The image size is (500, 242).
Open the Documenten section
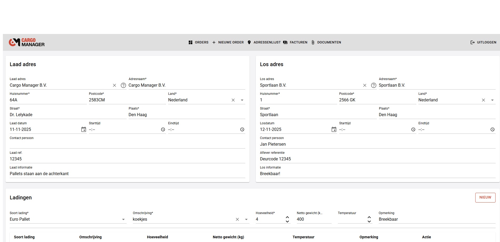pos(326,42)
